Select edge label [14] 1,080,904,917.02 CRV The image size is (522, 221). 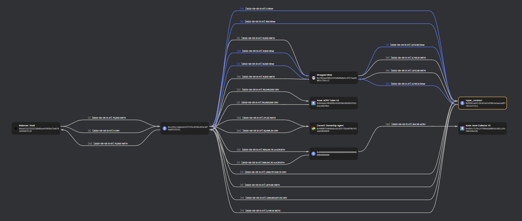pyautogui.click(x=264, y=198)
